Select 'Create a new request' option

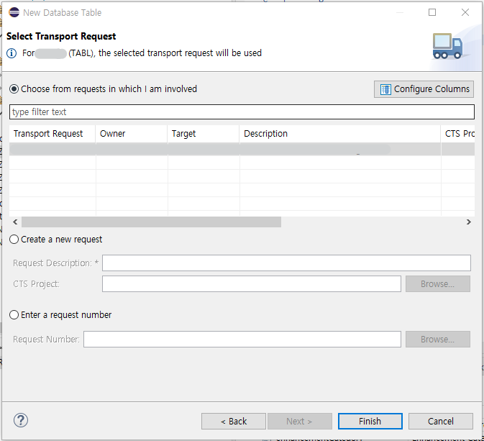click(14, 240)
